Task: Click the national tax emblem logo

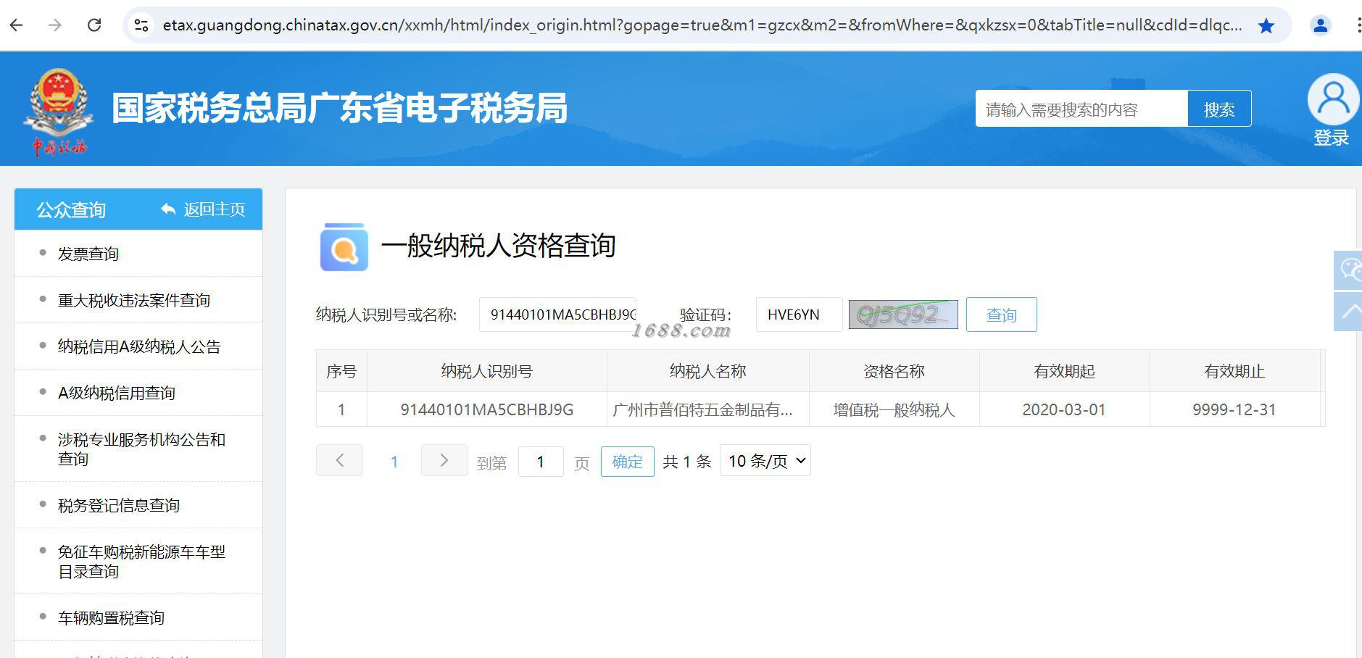Action: pos(58,111)
